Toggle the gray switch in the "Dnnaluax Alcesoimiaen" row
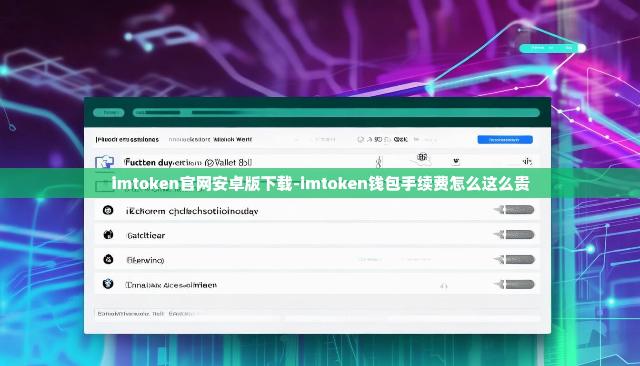Viewport: 640px width, 366px height. pyautogui.click(x=514, y=285)
